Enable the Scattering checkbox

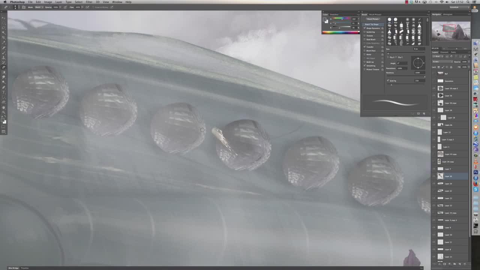coord(364,32)
